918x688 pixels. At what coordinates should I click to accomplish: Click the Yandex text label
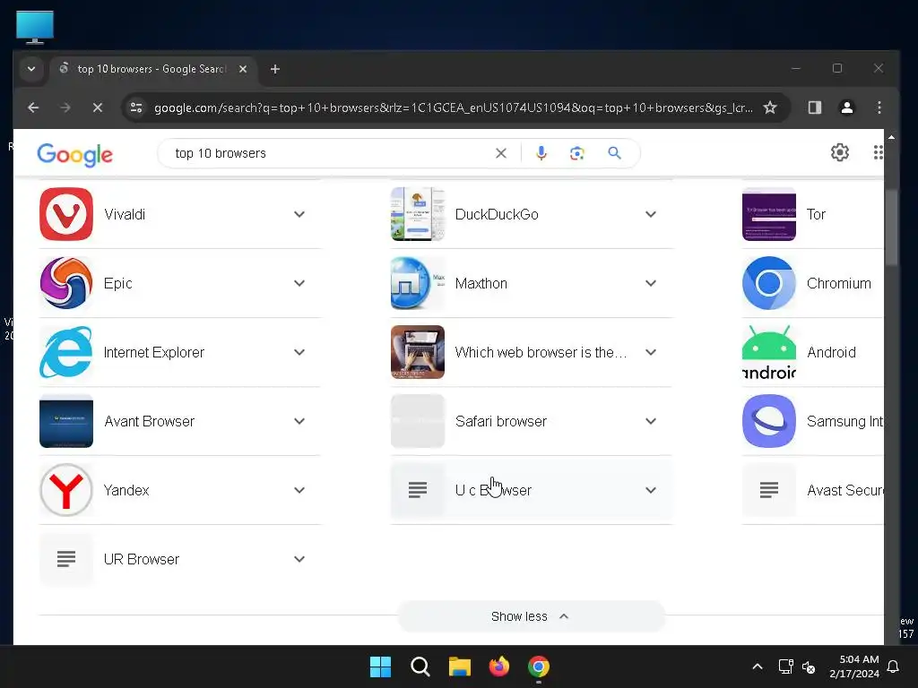[x=126, y=490]
